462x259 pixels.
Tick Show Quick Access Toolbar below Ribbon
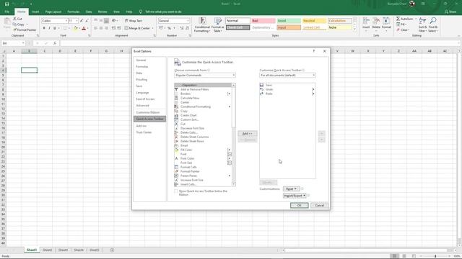click(x=176, y=191)
